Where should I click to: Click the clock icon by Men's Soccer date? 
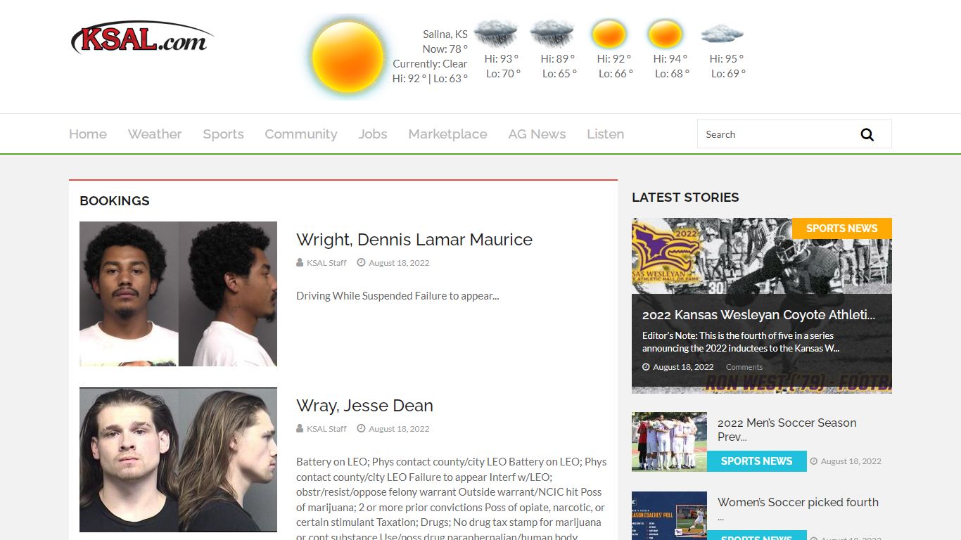[814, 461]
